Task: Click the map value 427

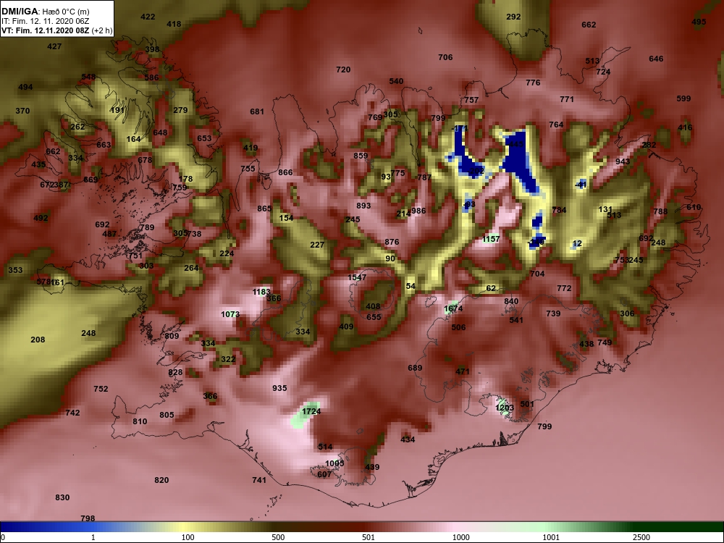Action: (x=54, y=46)
